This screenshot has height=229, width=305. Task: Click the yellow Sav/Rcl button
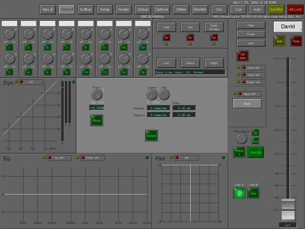point(276,9)
